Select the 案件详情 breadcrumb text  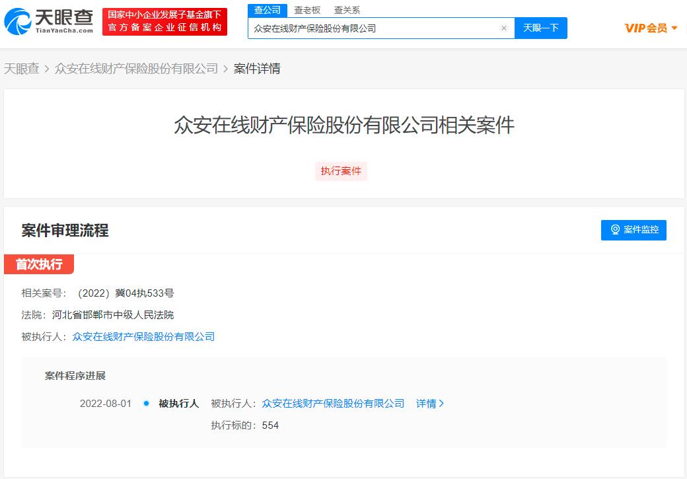(x=257, y=69)
